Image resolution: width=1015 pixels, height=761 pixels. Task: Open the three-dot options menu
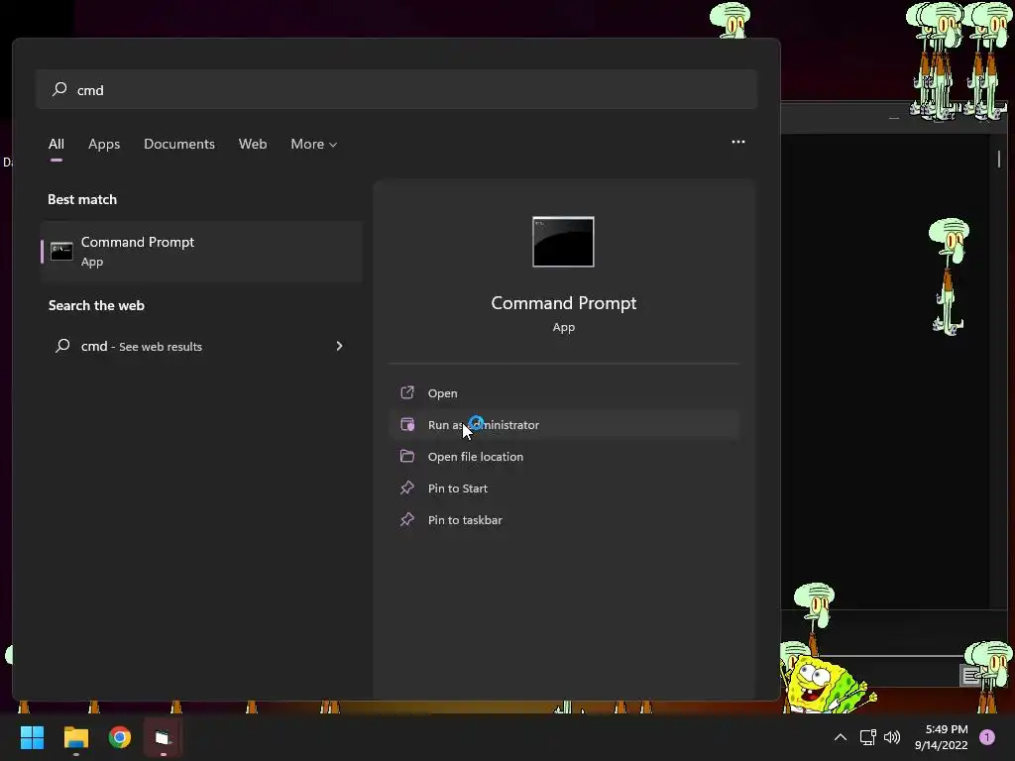point(737,142)
